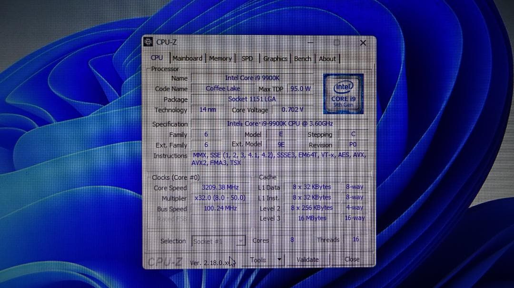Image resolution: width=514 pixels, height=288 pixels.
Task: Close CPU-Z with the title bar X
Action: 363,43
